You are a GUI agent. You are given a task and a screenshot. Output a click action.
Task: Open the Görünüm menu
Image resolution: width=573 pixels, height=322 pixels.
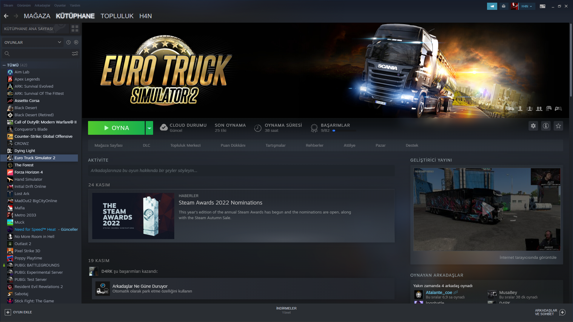point(24,5)
